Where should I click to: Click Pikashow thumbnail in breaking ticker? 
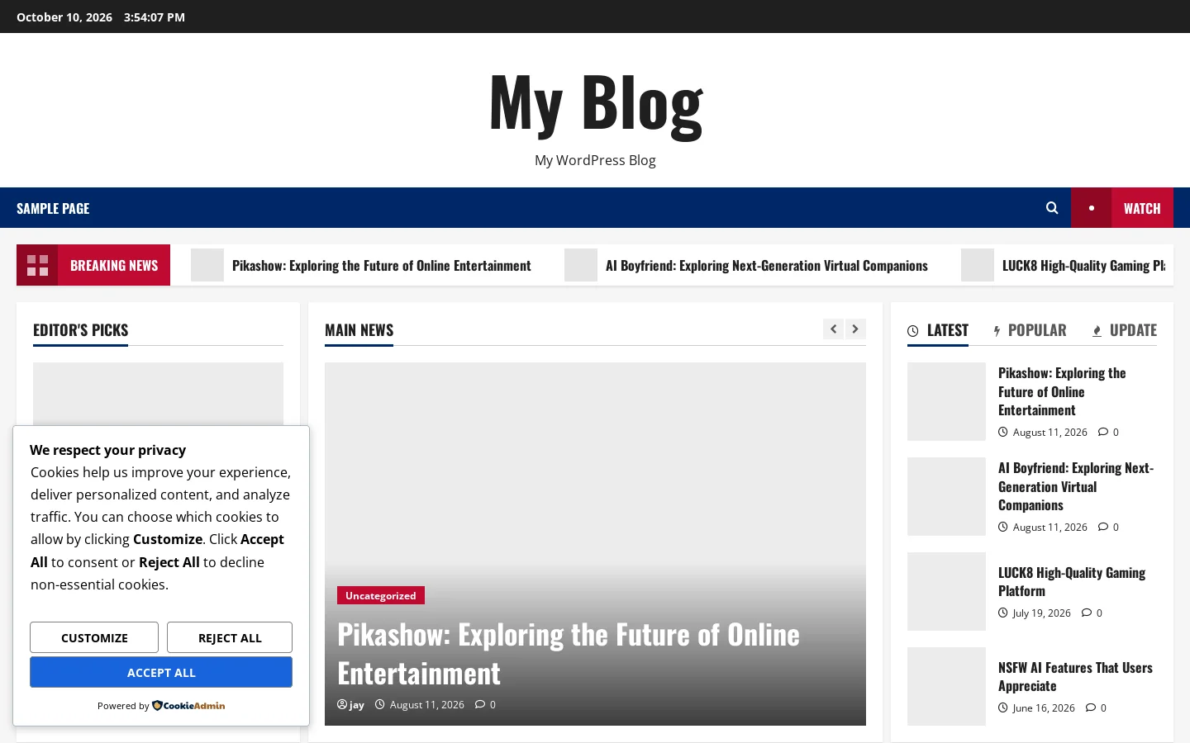[207, 265]
